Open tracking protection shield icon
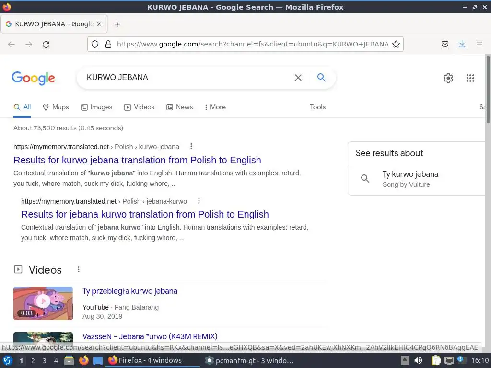 click(x=95, y=45)
